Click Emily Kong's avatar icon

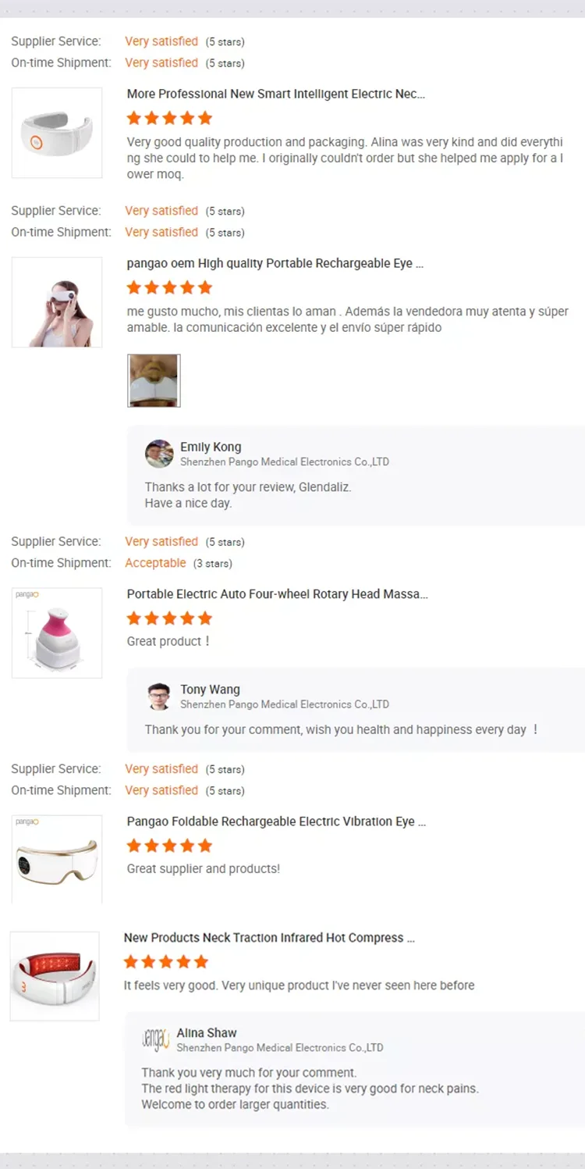click(x=159, y=454)
